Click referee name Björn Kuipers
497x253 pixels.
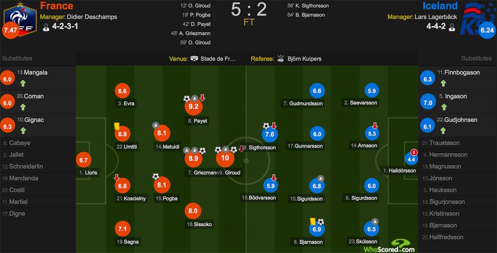point(304,59)
